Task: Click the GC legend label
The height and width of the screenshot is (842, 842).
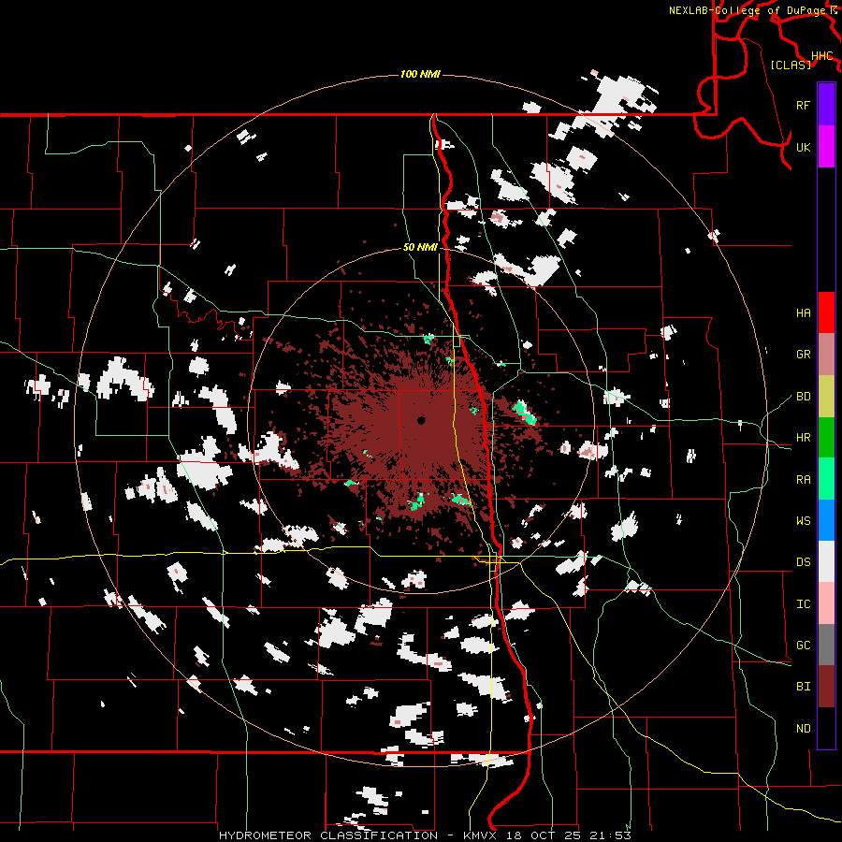Action: [x=804, y=646]
